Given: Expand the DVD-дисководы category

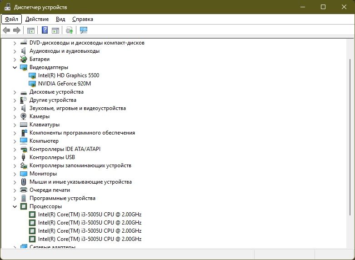Looking at the screenshot, I should point(15,43).
